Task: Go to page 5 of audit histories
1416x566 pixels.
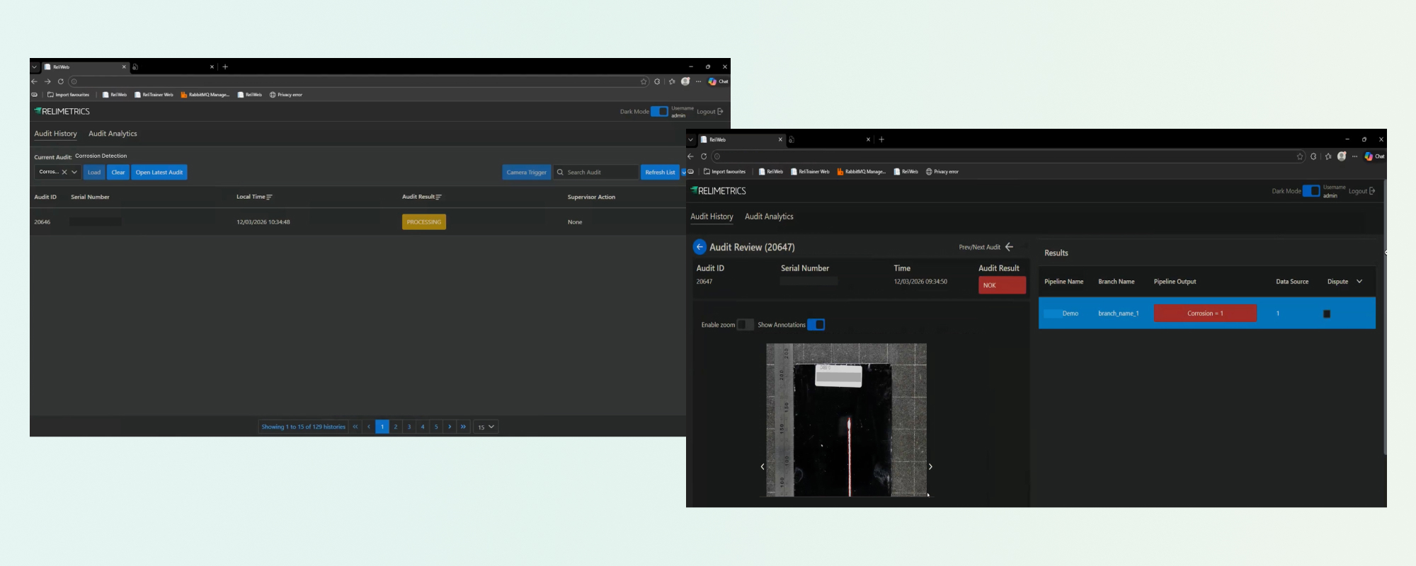Action: (436, 427)
